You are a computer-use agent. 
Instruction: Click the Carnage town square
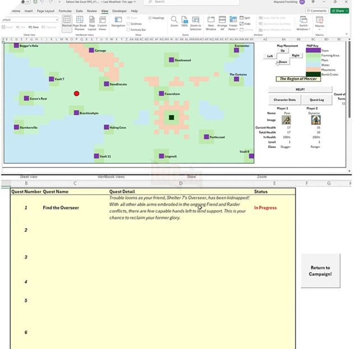[x=91, y=50]
